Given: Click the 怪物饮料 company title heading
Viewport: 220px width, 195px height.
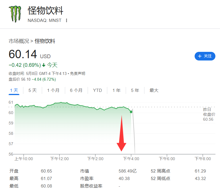Looking at the screenshot, I should [x=46, y=10].
